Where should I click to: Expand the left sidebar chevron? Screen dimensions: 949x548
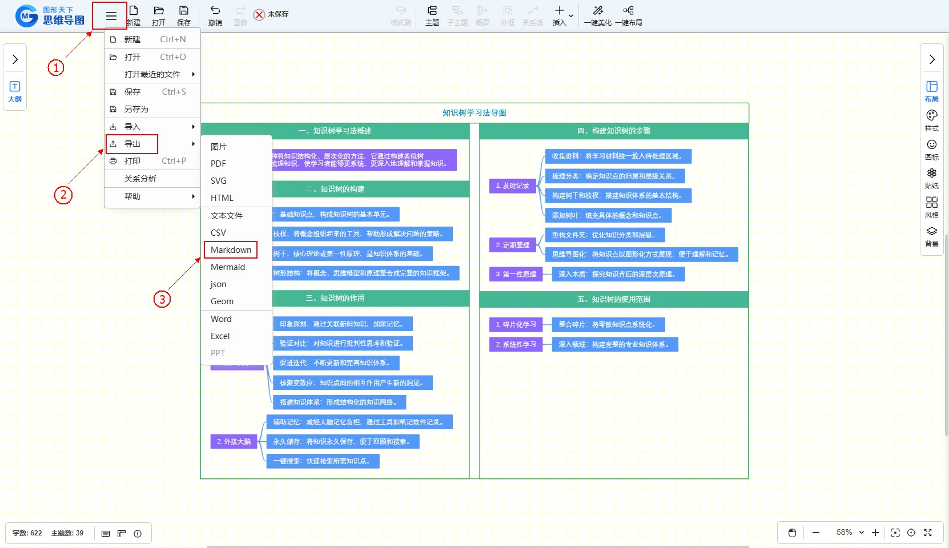coord(15,59)
